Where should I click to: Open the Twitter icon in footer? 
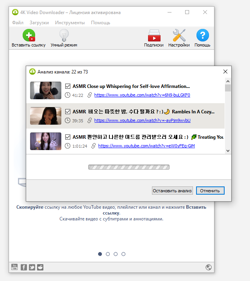tap(32, 267)
